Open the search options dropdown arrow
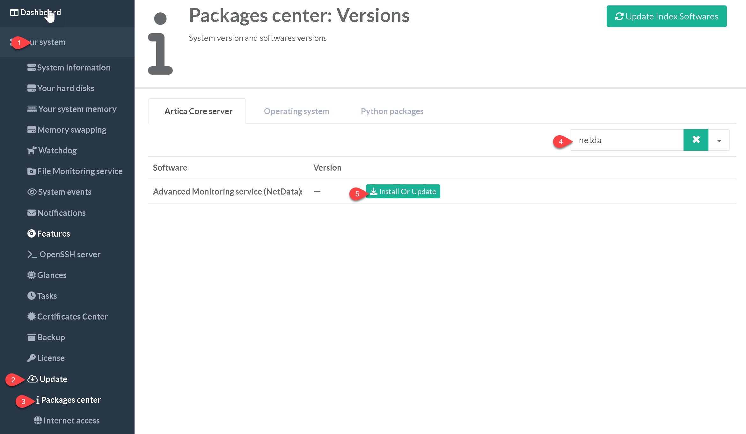This screenshot has width=746, height=434. point(719,140)
